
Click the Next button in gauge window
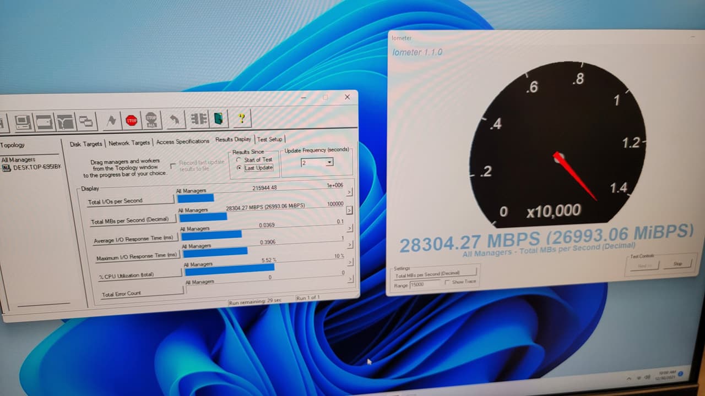pos(644,266)
